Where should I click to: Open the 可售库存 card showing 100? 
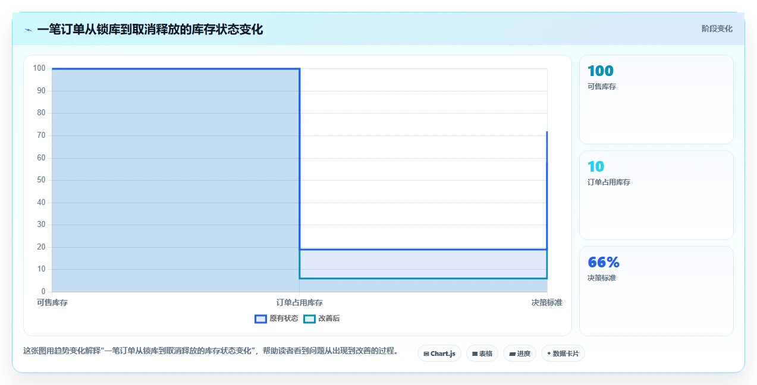click(656, 100)
